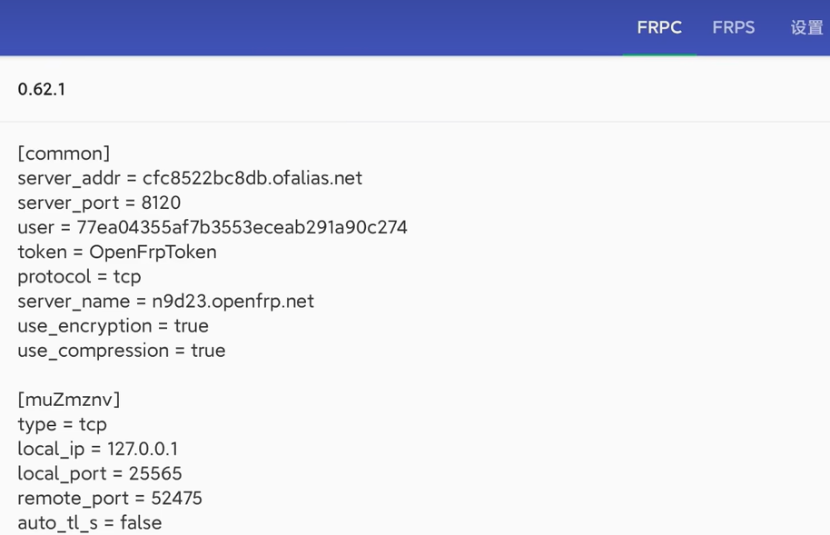The image size is (830, 535).
Task: Select the type = tcp line
Action: point(62,424)
